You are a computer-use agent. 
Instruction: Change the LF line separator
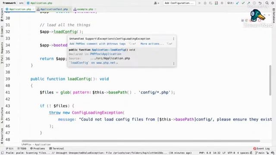pos(224,153)
